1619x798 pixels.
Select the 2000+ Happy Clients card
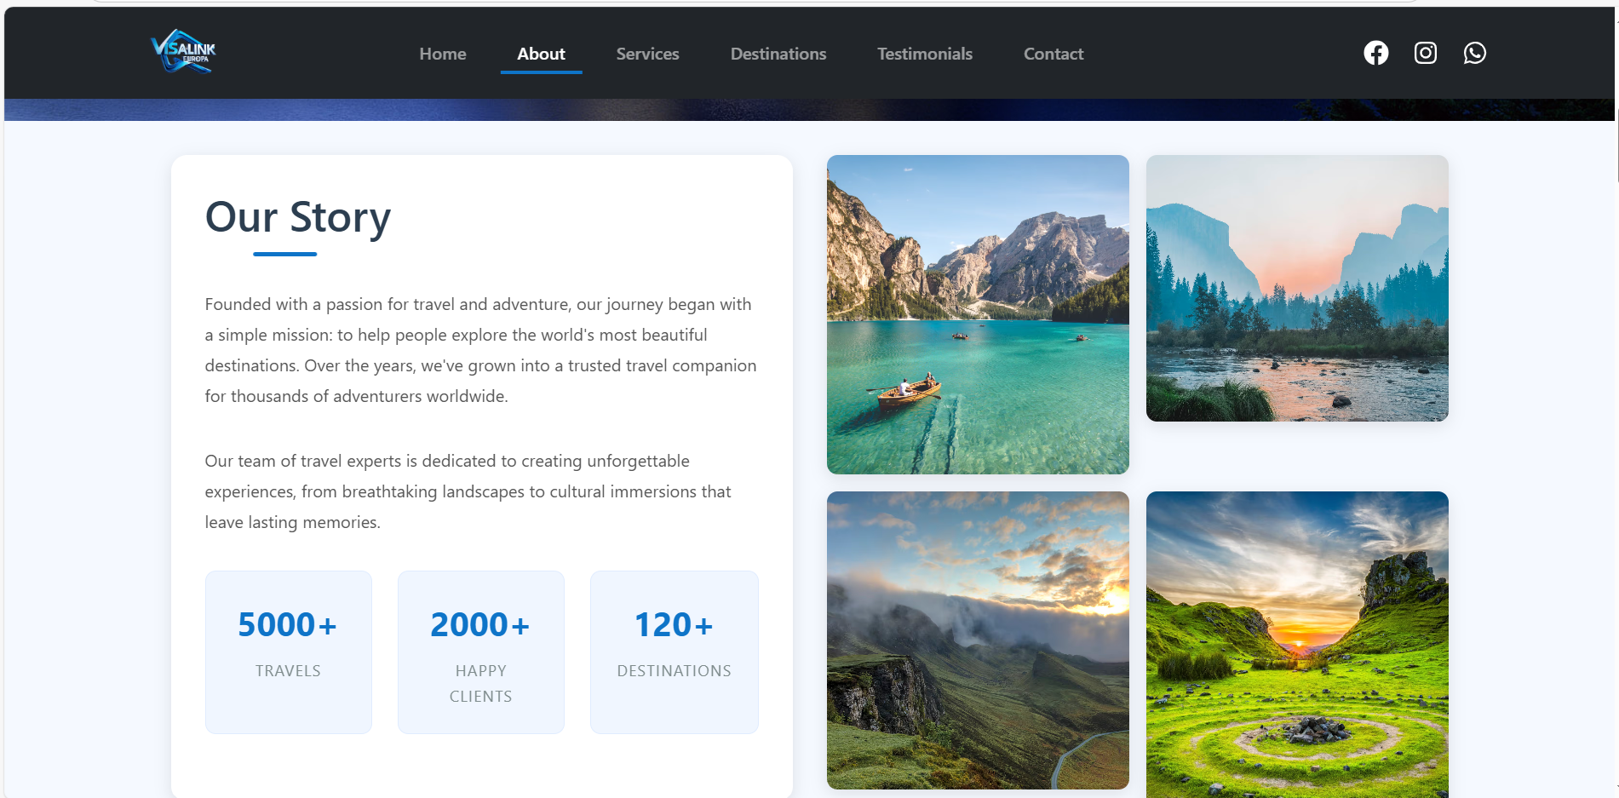(x=480, y=652)
